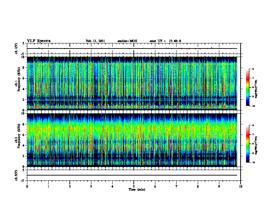Viewport: 271px width, 209px height.
Task: Click the ch.2 spectrogram color bar
Action: [x=248, y=144]
